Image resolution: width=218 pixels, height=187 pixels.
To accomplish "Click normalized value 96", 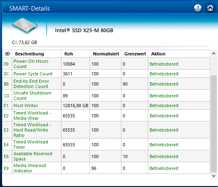I will click(x=94, y=168).
